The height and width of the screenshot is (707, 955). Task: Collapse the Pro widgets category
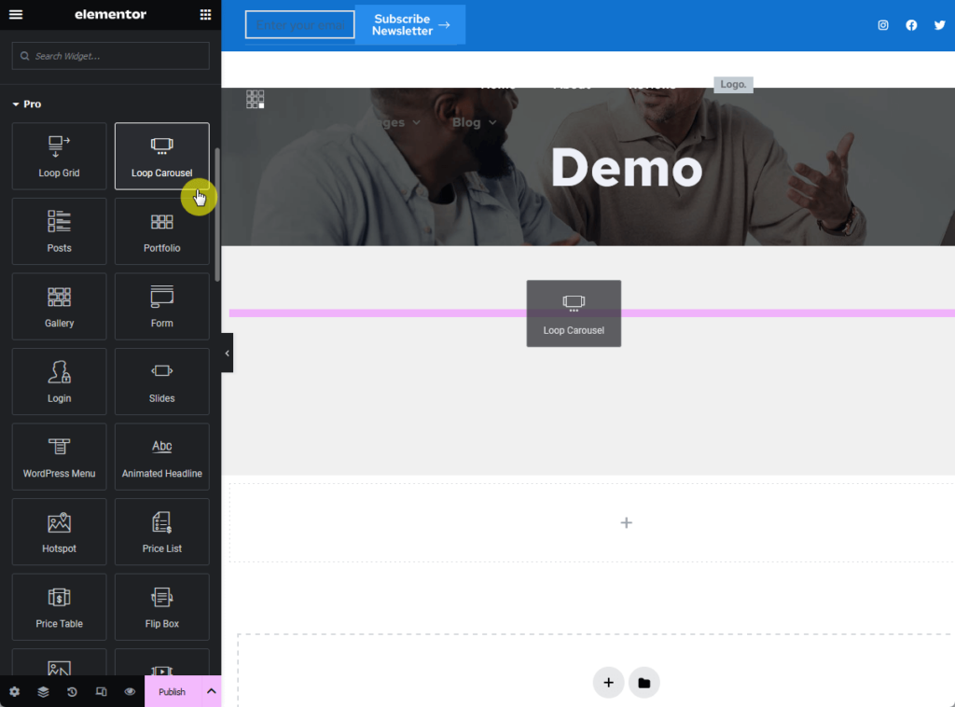pyautogui.click(x=27, y=104)
